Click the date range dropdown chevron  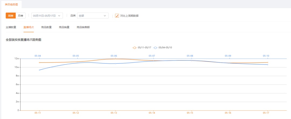tap(59, 16)
